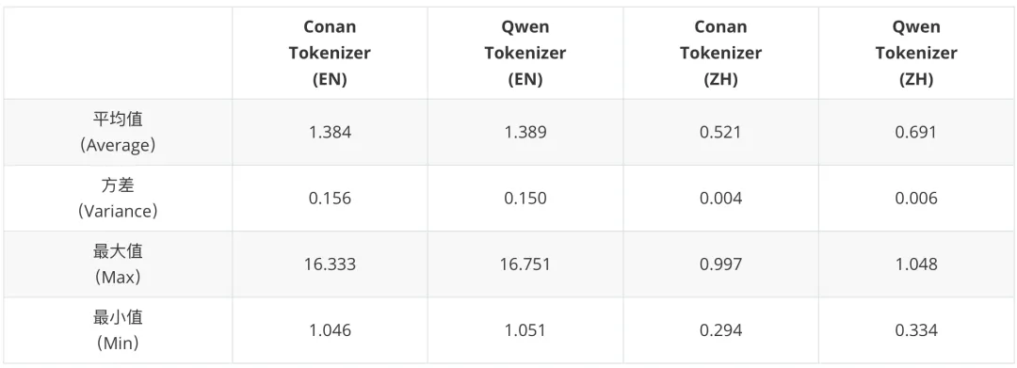Click the min cell showing 1.046
The height and width of the screenshot is (368, 1017).
point(330,330)
